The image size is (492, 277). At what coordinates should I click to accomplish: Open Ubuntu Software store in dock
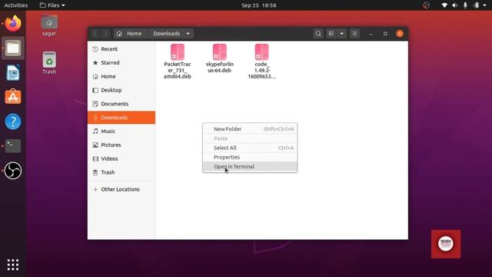13,97
